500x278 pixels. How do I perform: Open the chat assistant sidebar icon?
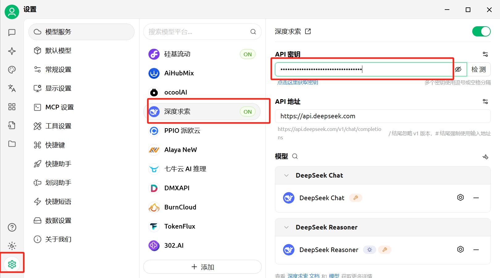click(12, 32)
